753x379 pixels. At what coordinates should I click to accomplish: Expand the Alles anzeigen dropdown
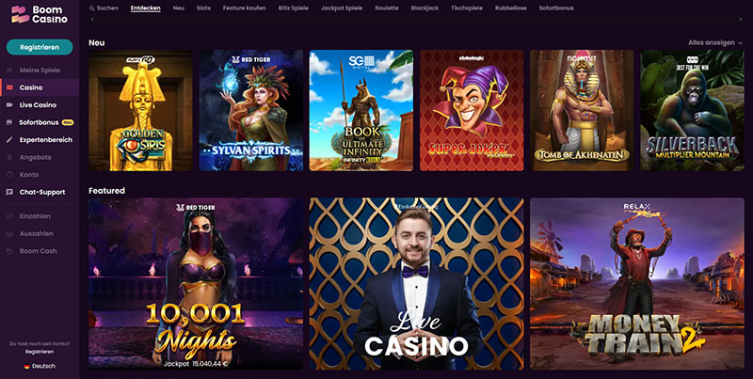pos(715,42)
